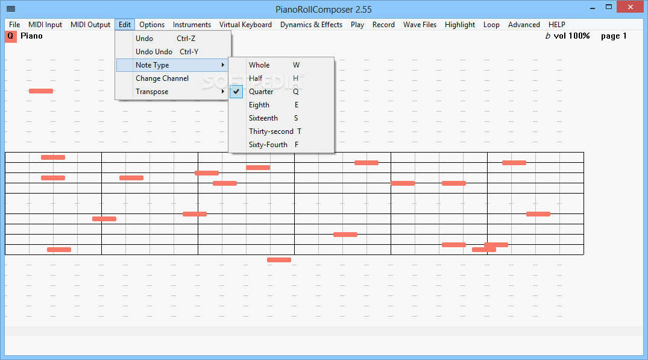Maximize the PianoRollComposer window

click(x=609, y=7)
